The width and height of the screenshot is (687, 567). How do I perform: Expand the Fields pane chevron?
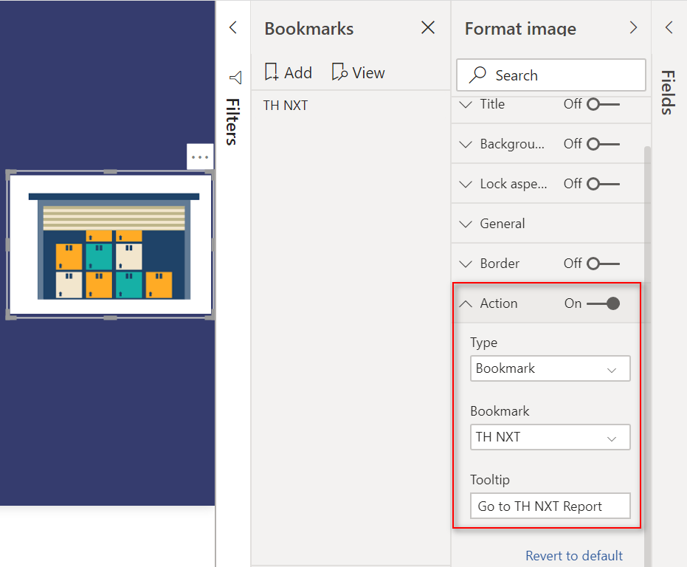[669, 28]
